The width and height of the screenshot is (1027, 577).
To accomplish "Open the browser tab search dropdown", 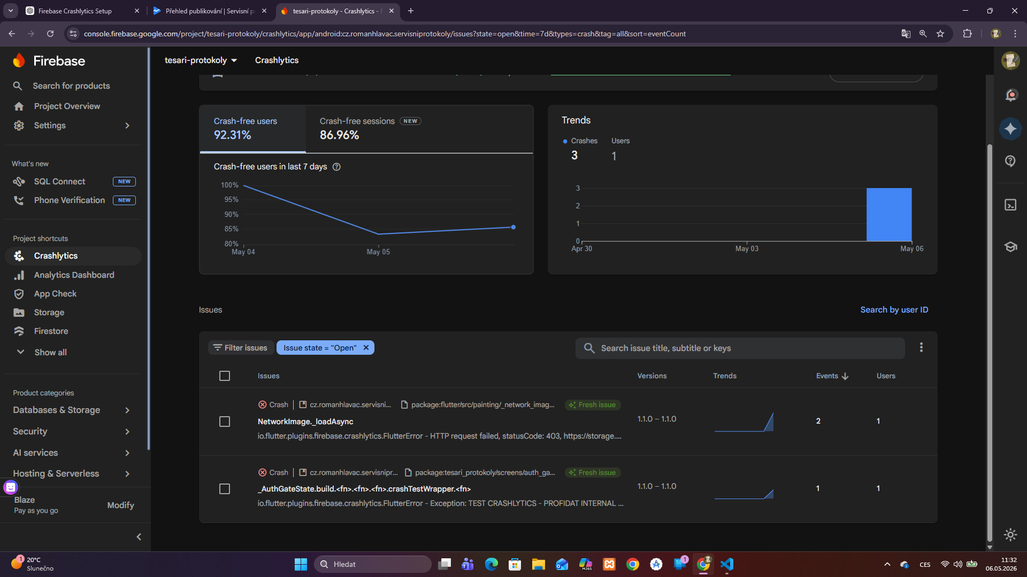I will 11,11.
